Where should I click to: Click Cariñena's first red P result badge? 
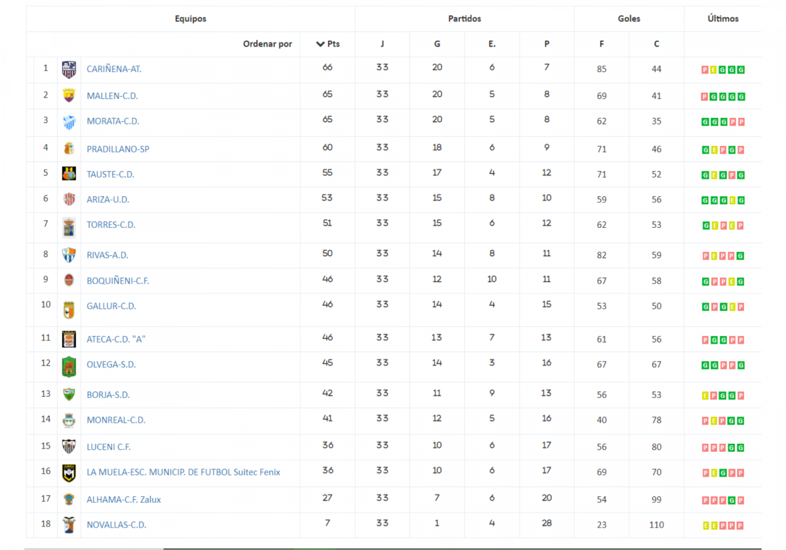705,69
